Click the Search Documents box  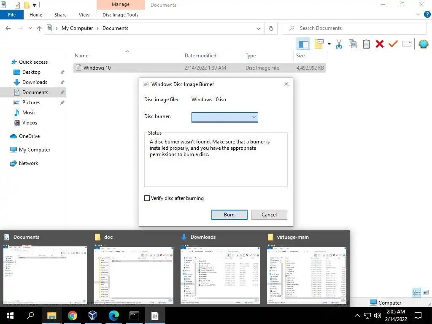pos(355,28)
